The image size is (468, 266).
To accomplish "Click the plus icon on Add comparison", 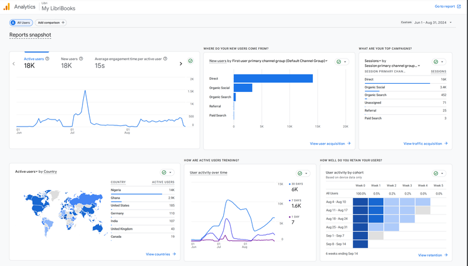I will tap(63, 23).
